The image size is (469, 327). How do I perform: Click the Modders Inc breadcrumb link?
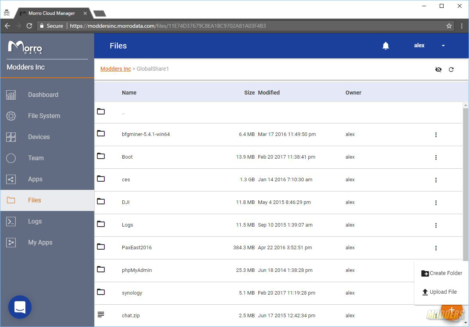116,69
